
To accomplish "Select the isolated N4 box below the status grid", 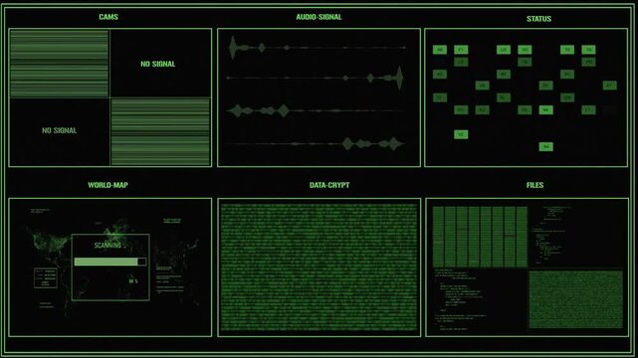I will [546, 147].
